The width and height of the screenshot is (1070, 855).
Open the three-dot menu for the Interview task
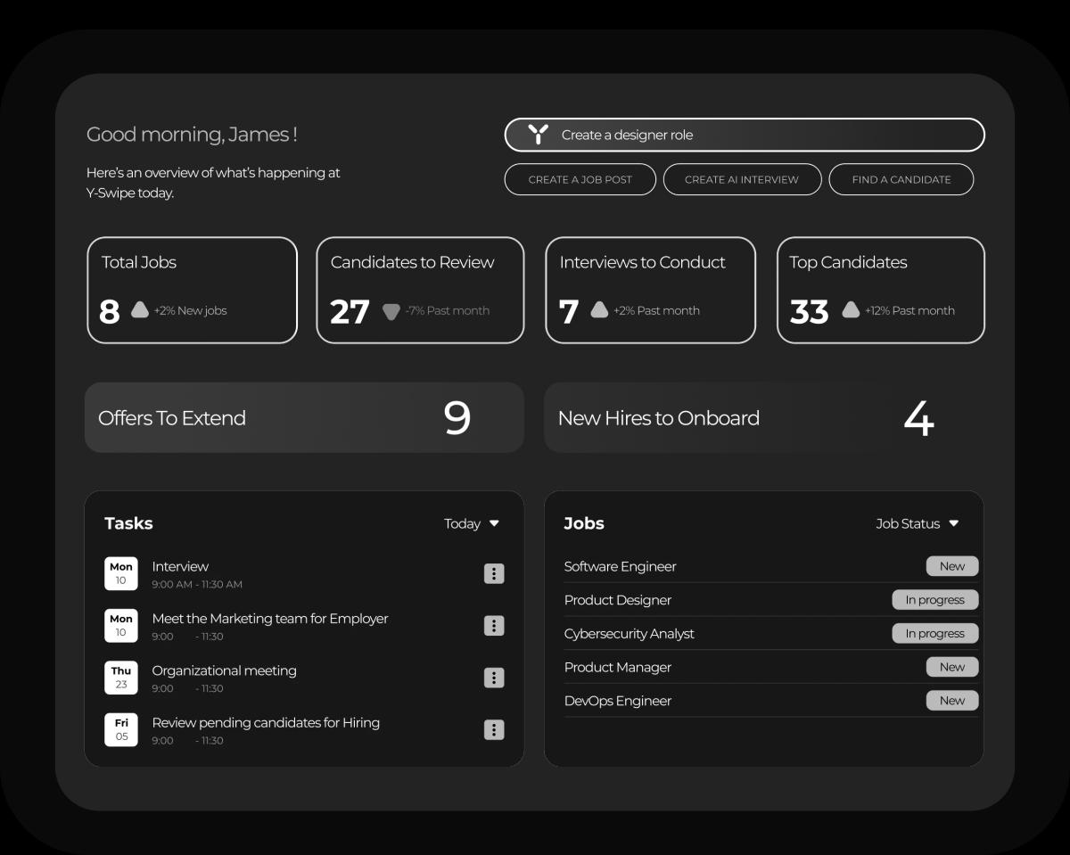coord(494,573)
